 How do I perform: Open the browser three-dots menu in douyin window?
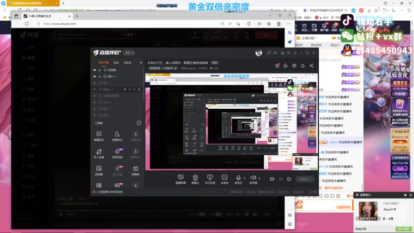click(x=289, y=24)
